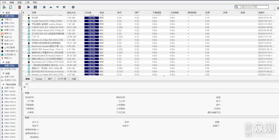Viewport: 279px width, 140px height.
Task: Click the red delete torrent trash icon
Action: coord(20,7)
